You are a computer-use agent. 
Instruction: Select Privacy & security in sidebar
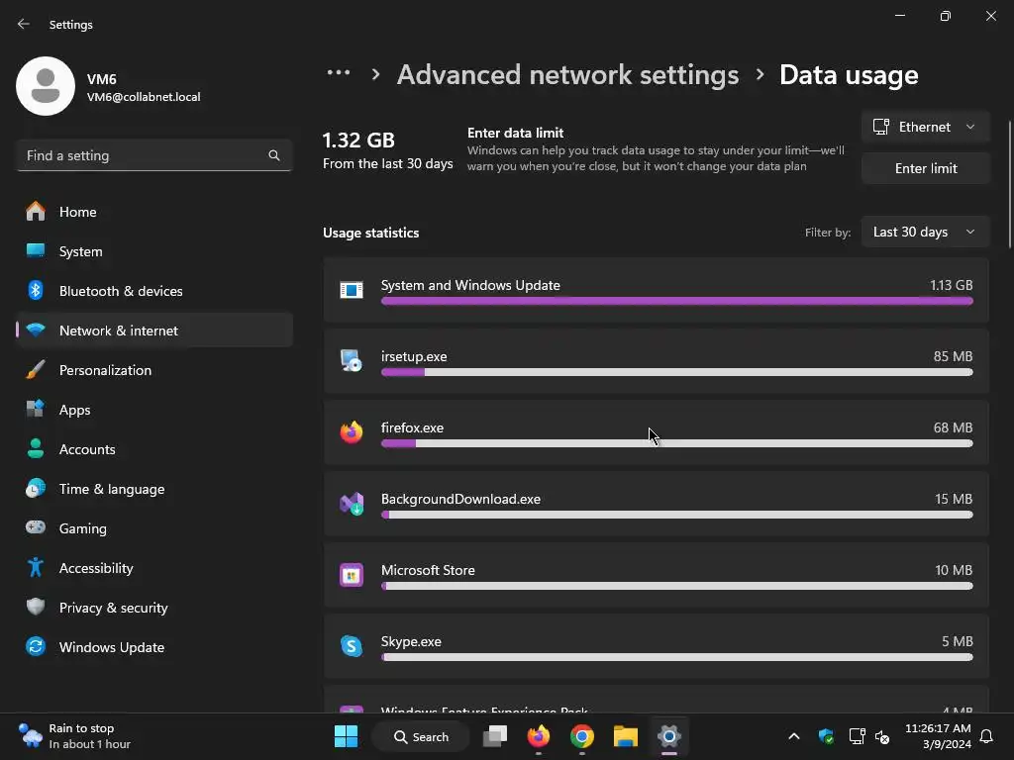point(113,608)
